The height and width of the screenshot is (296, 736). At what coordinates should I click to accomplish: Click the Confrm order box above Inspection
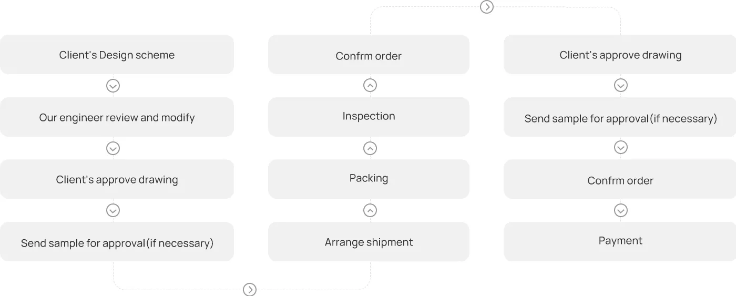click(x=369, y=55)
